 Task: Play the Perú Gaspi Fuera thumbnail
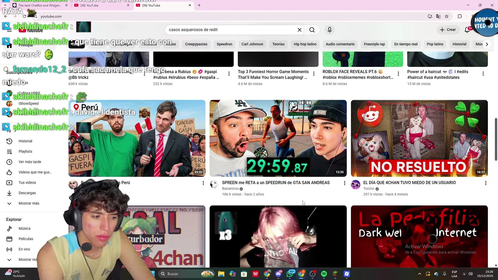tap(137, 138)
